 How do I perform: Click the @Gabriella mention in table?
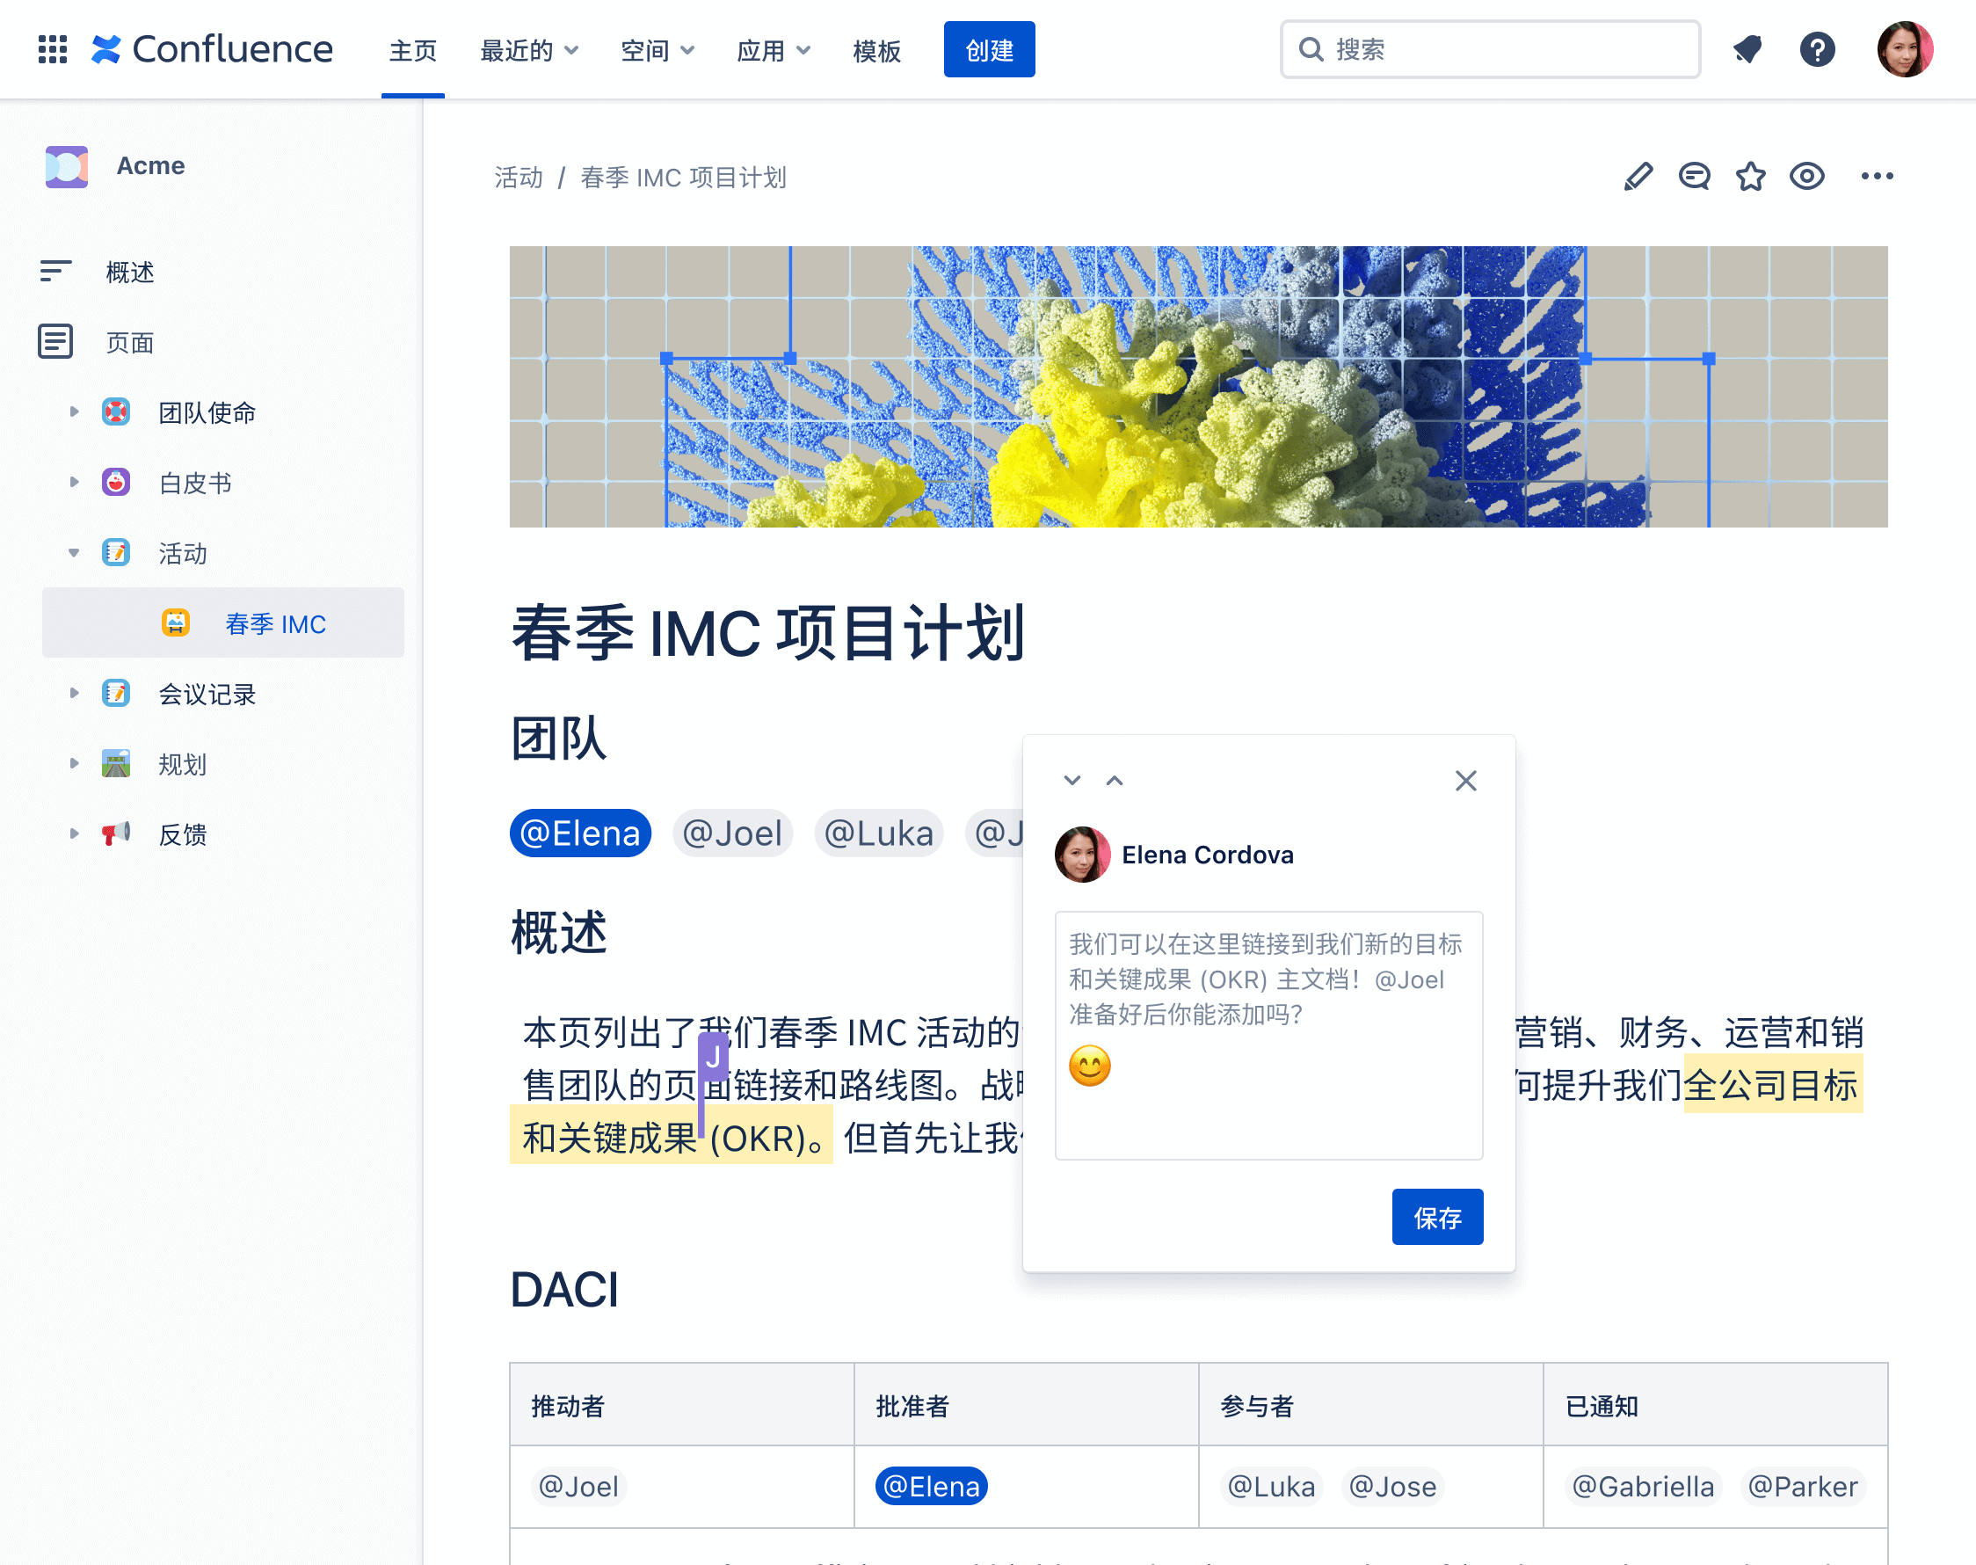pos(1643,1485)
